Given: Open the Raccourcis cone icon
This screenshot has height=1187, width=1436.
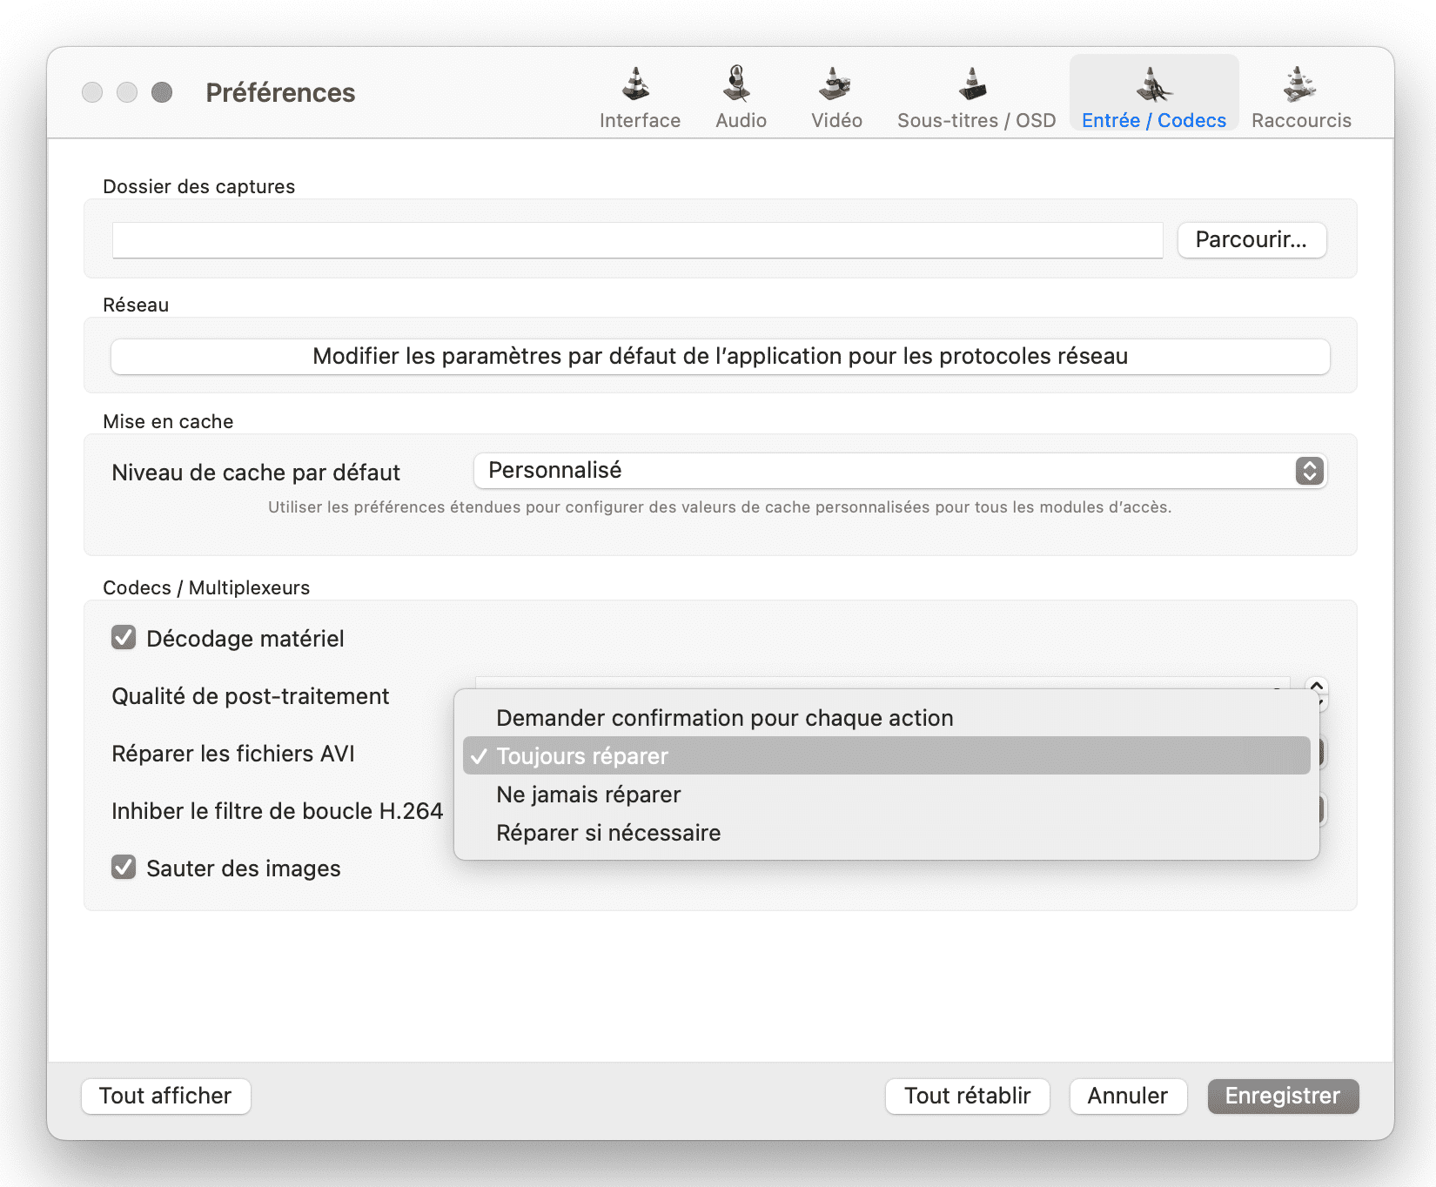Looking at the screenshot, I should (x=1299, y=84).
